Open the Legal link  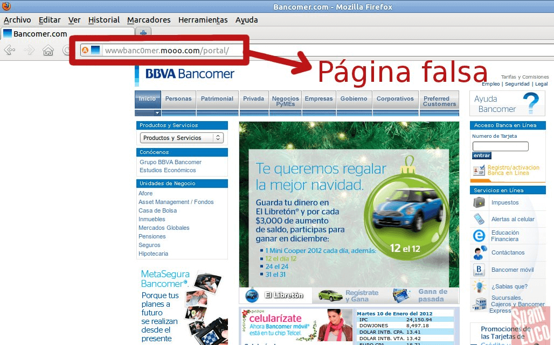pos(541,84)
